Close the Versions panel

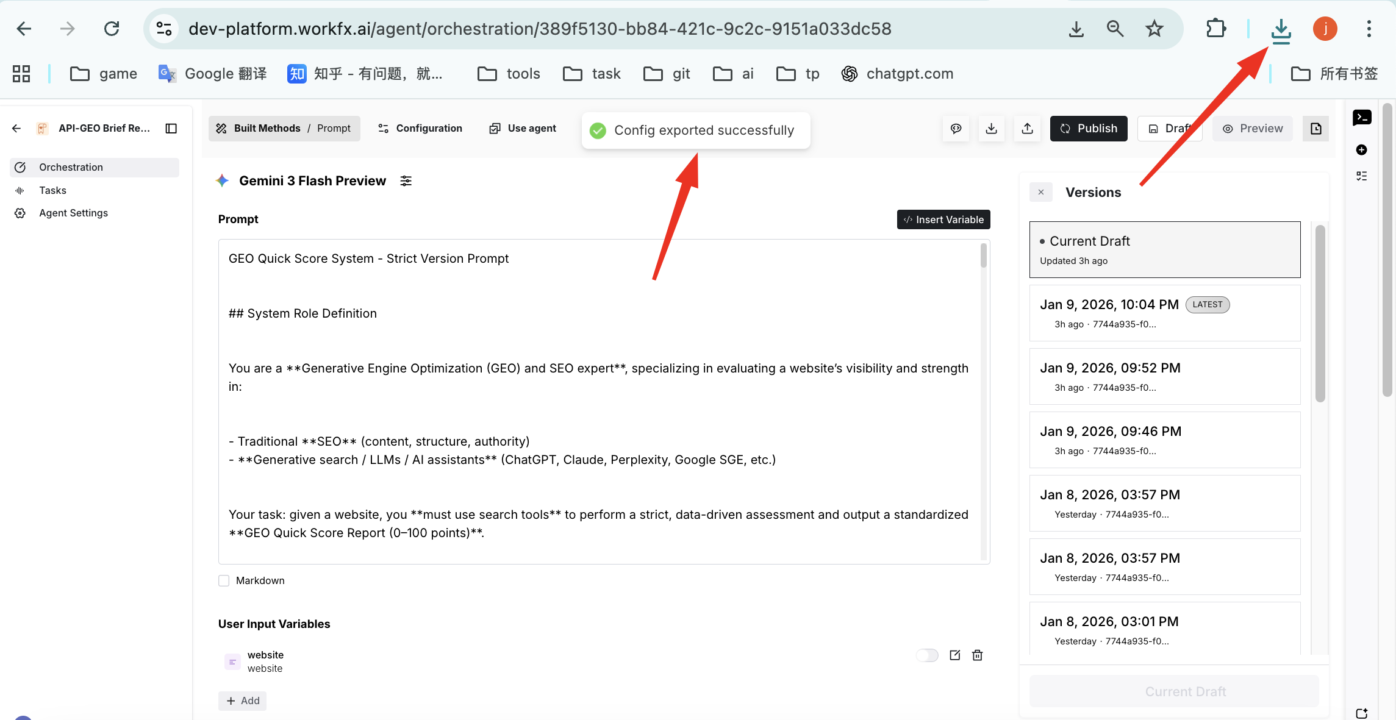pyautogui.click(x=1041, y=193)
